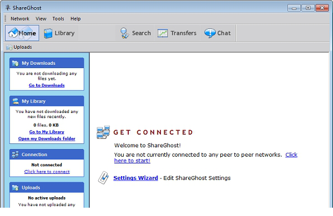Screen dimensions: 333x216
Task: Click the 'Not connected' status text
Action: point(47,165)
